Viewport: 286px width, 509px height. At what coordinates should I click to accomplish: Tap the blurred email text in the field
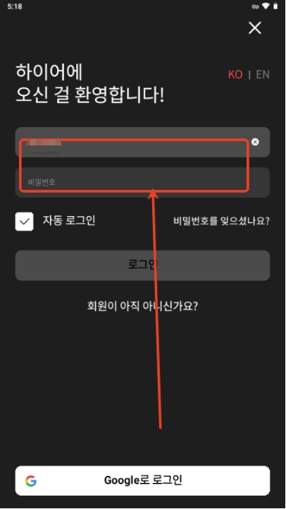(44, 145)
